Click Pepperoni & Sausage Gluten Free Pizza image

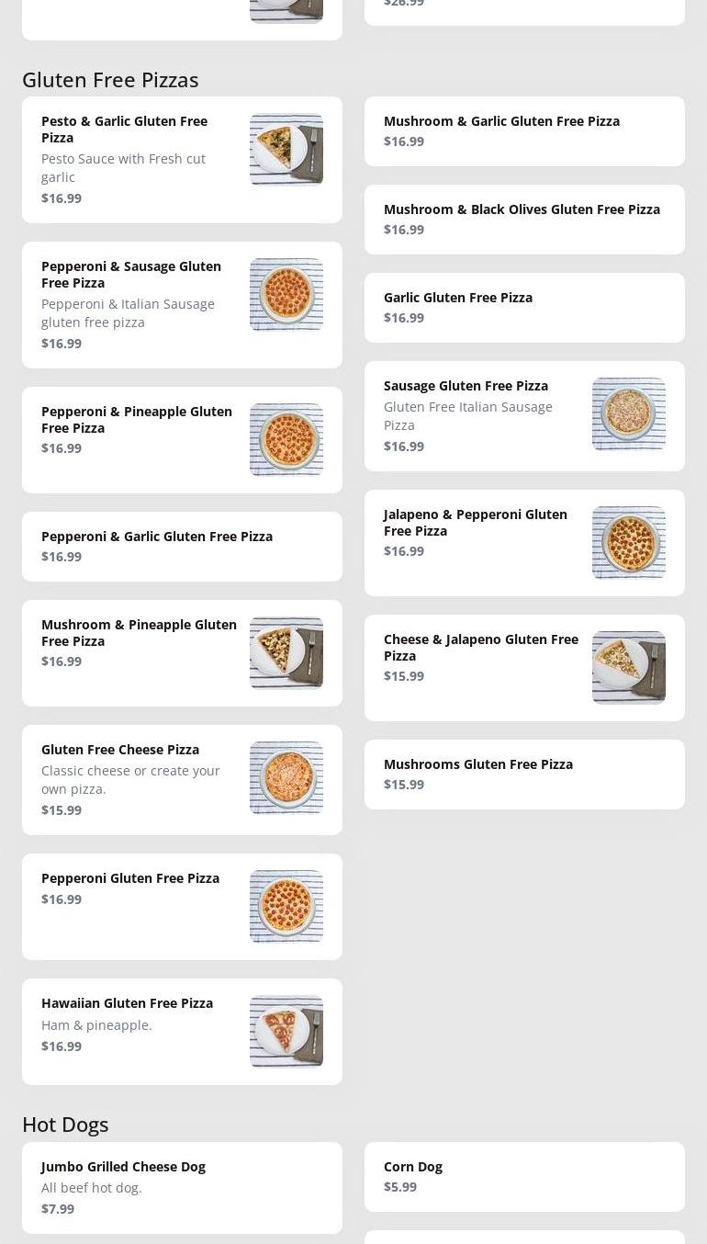click(286, 295)
